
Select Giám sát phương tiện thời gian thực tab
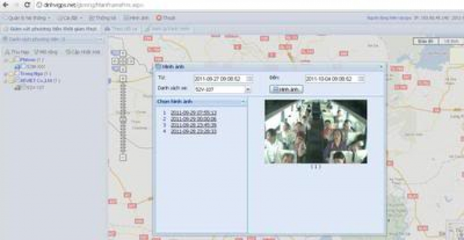click(50, 29)
